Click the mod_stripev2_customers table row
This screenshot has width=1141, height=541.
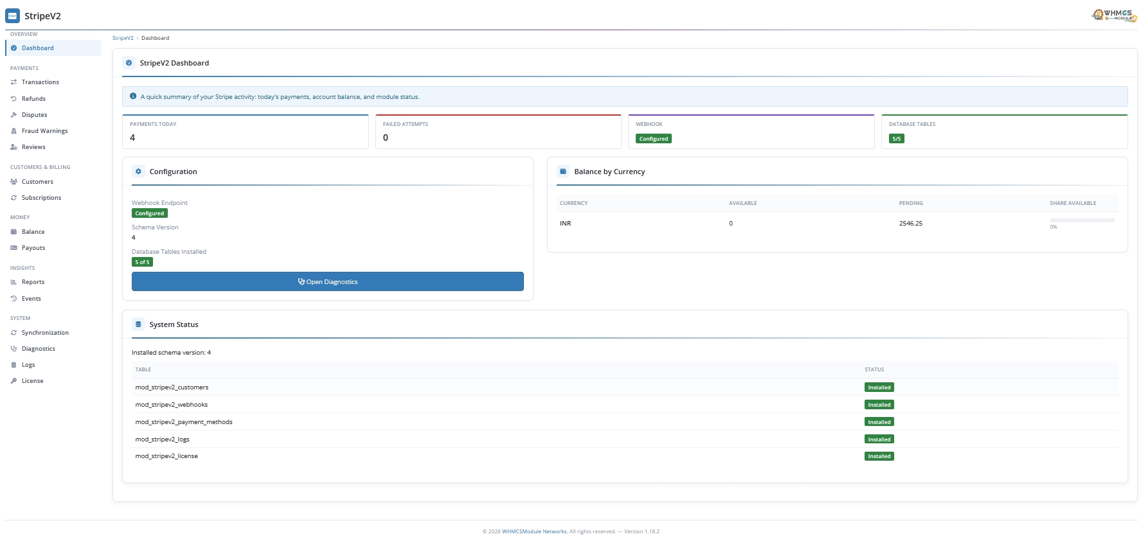pos(625,387)
